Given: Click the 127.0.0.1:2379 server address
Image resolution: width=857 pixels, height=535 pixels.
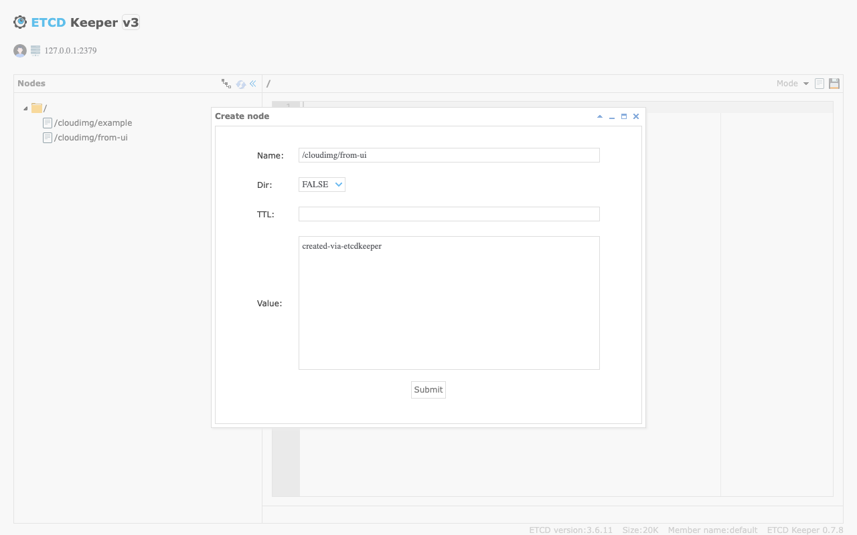Looking at the screenshot, I should pos(70,51).
